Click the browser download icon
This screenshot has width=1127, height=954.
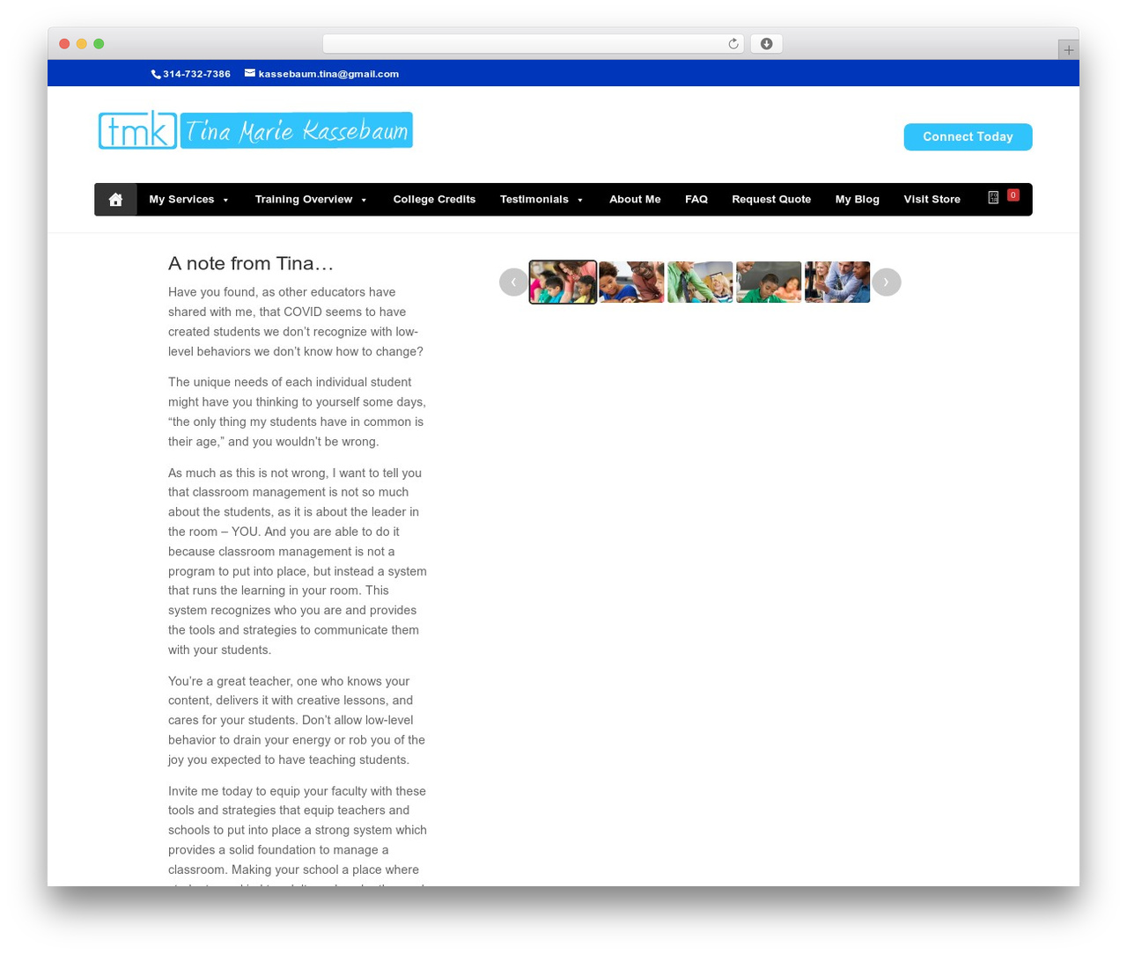coord(767,44)
